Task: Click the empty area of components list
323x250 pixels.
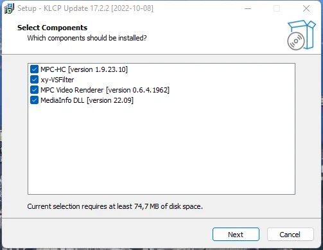Action: coord(161,150)
